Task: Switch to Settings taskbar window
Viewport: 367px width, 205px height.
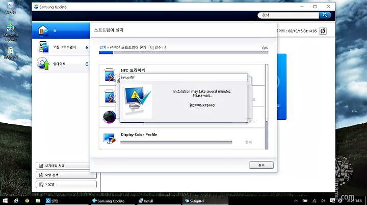Action: [66, 200]
